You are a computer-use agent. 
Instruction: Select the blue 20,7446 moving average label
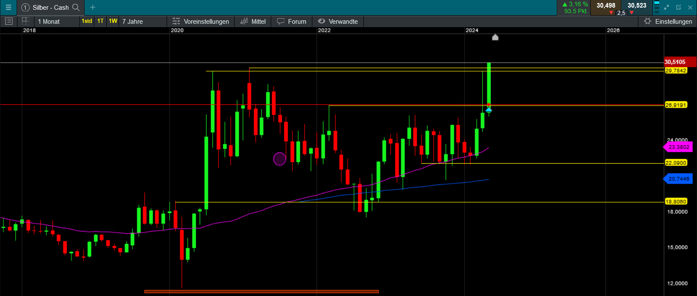coord(678,179)
